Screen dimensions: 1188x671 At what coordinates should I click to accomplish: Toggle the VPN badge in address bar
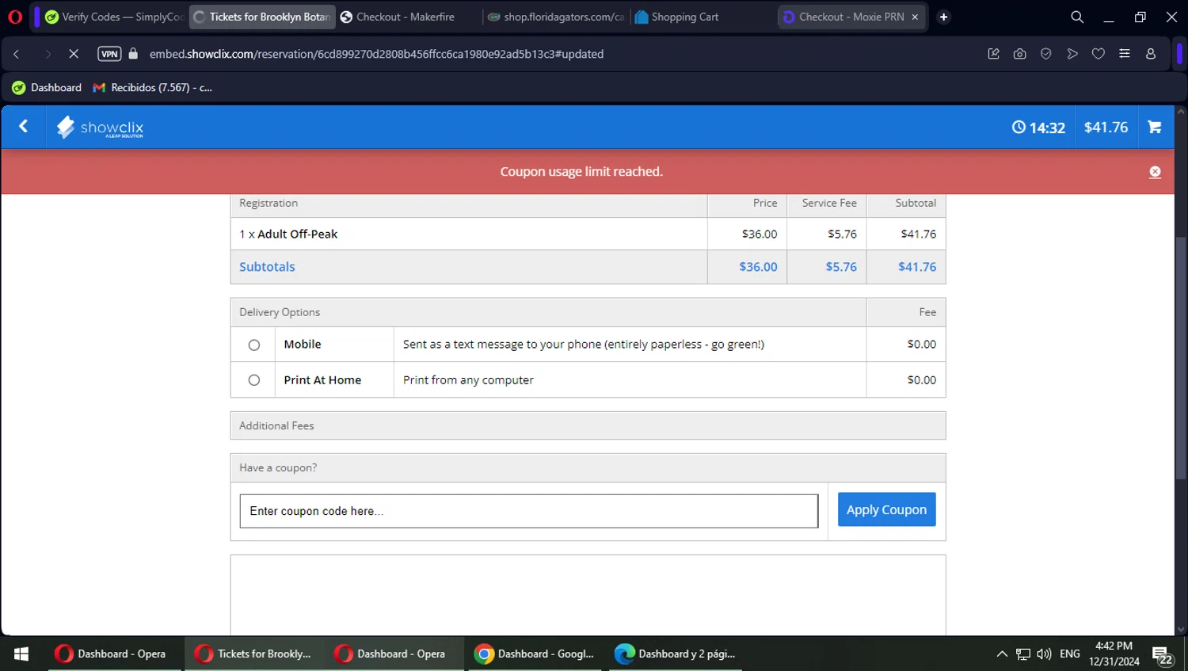coord(109,54)
